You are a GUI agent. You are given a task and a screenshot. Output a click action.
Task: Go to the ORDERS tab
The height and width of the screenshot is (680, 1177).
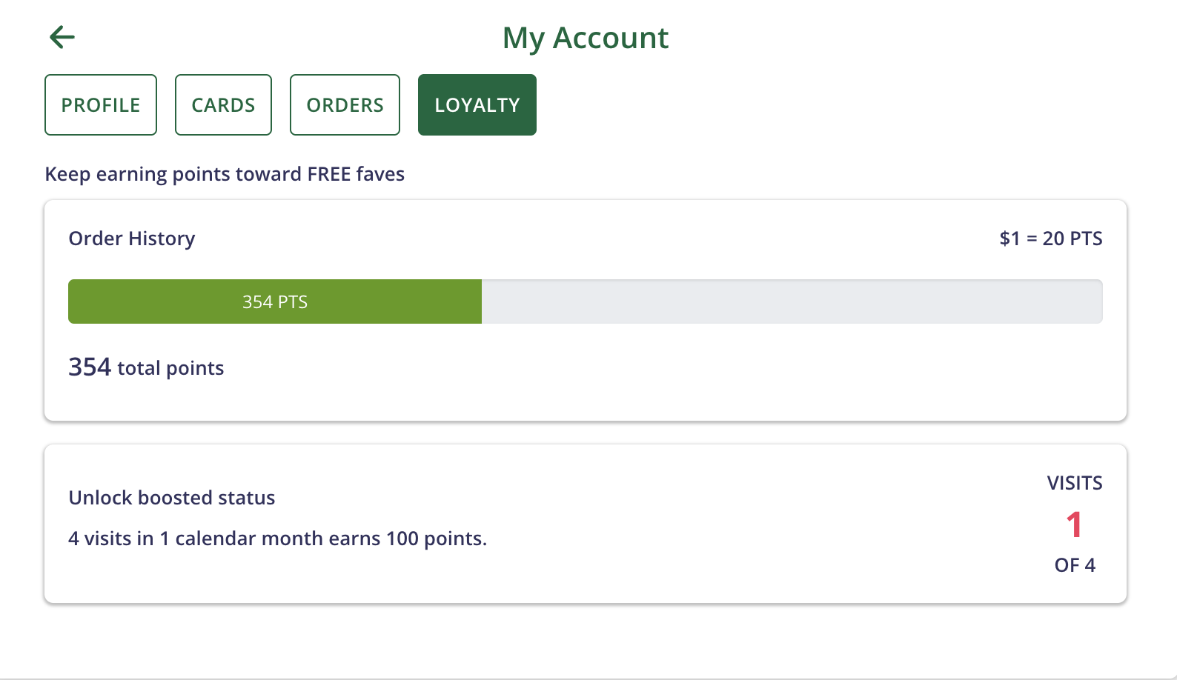tap(345, 105)
